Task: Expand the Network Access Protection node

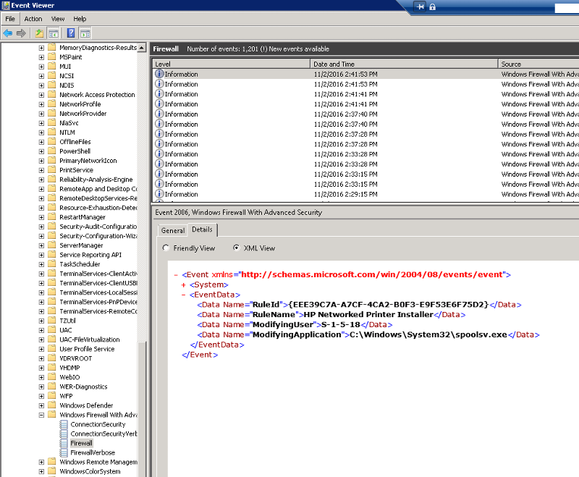Action: coord(41,95)
